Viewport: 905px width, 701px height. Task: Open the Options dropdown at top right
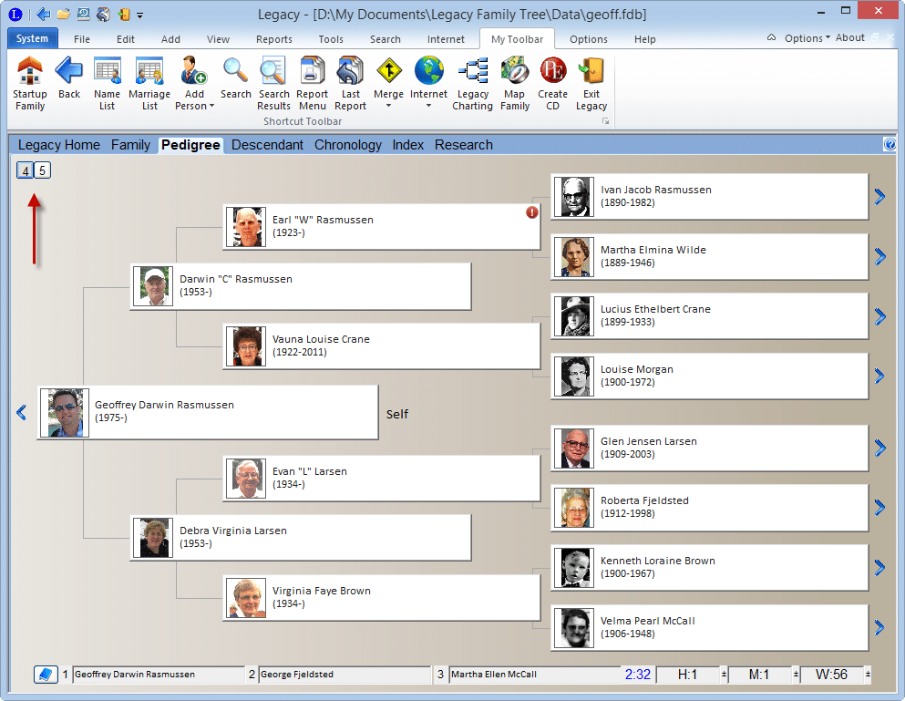tap(807, 38)
